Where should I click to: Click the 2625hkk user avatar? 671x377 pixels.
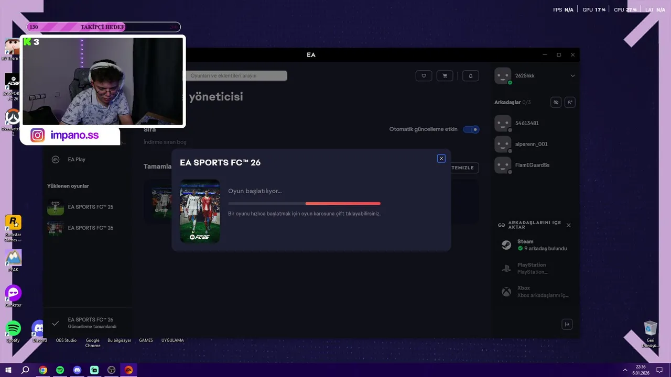503,76
